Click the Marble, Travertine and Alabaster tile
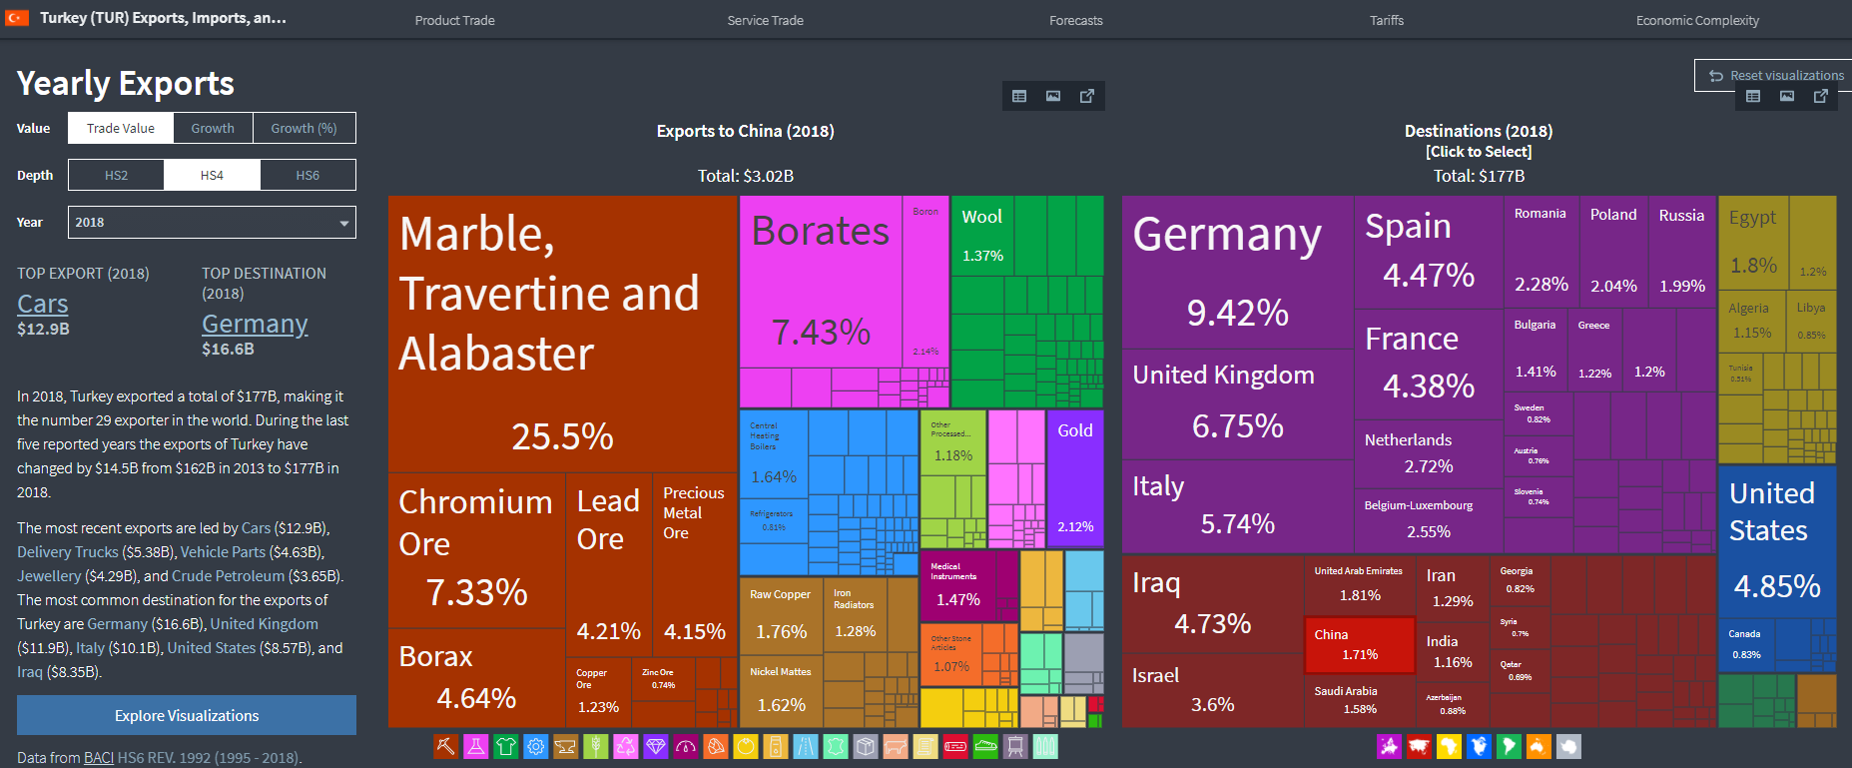 pyautogui.click(x=562, y=334)
